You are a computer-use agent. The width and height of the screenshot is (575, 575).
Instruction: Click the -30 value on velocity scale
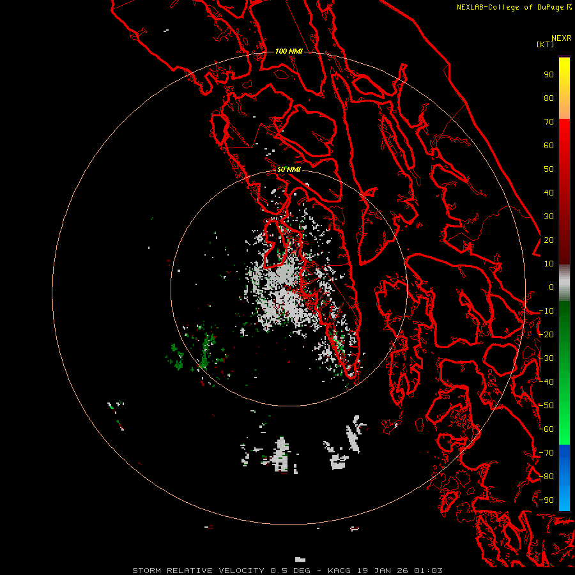pos(546,358)
